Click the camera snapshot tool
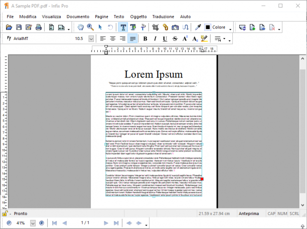The width and height of the screenshot is (307, 229). (175, 27)
